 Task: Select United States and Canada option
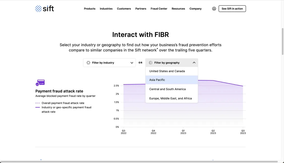point(172,71)
